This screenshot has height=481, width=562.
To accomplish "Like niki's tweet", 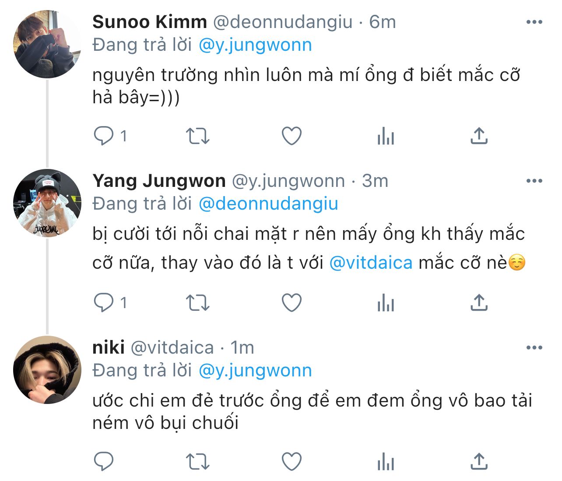I will [x=292, y=461].
